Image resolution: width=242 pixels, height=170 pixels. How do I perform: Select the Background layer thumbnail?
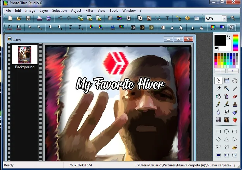pos(25,55)
